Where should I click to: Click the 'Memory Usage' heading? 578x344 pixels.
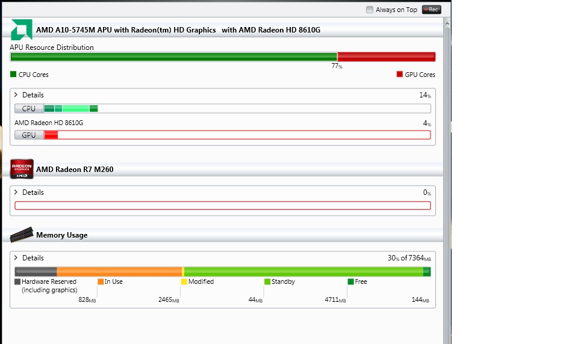(x=62, y=235)
